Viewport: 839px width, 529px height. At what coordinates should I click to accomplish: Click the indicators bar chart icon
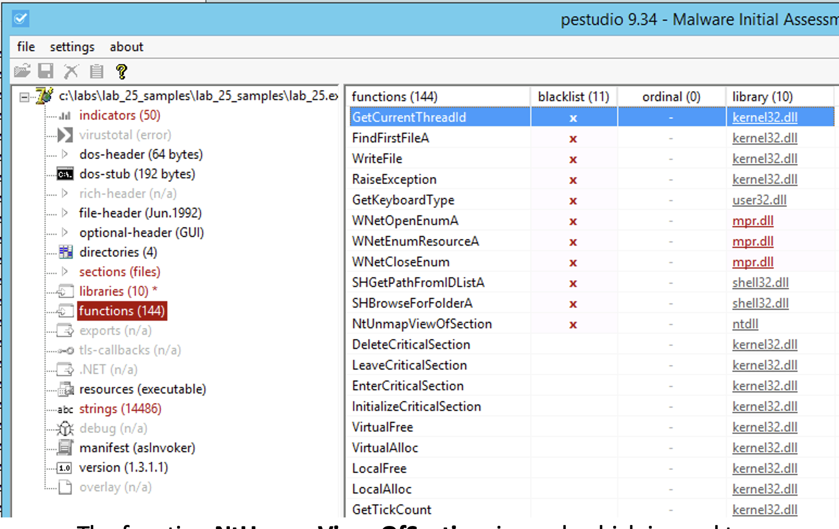[x=65, y=116]
